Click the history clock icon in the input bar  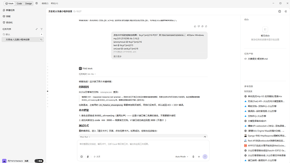click(82, 157)
